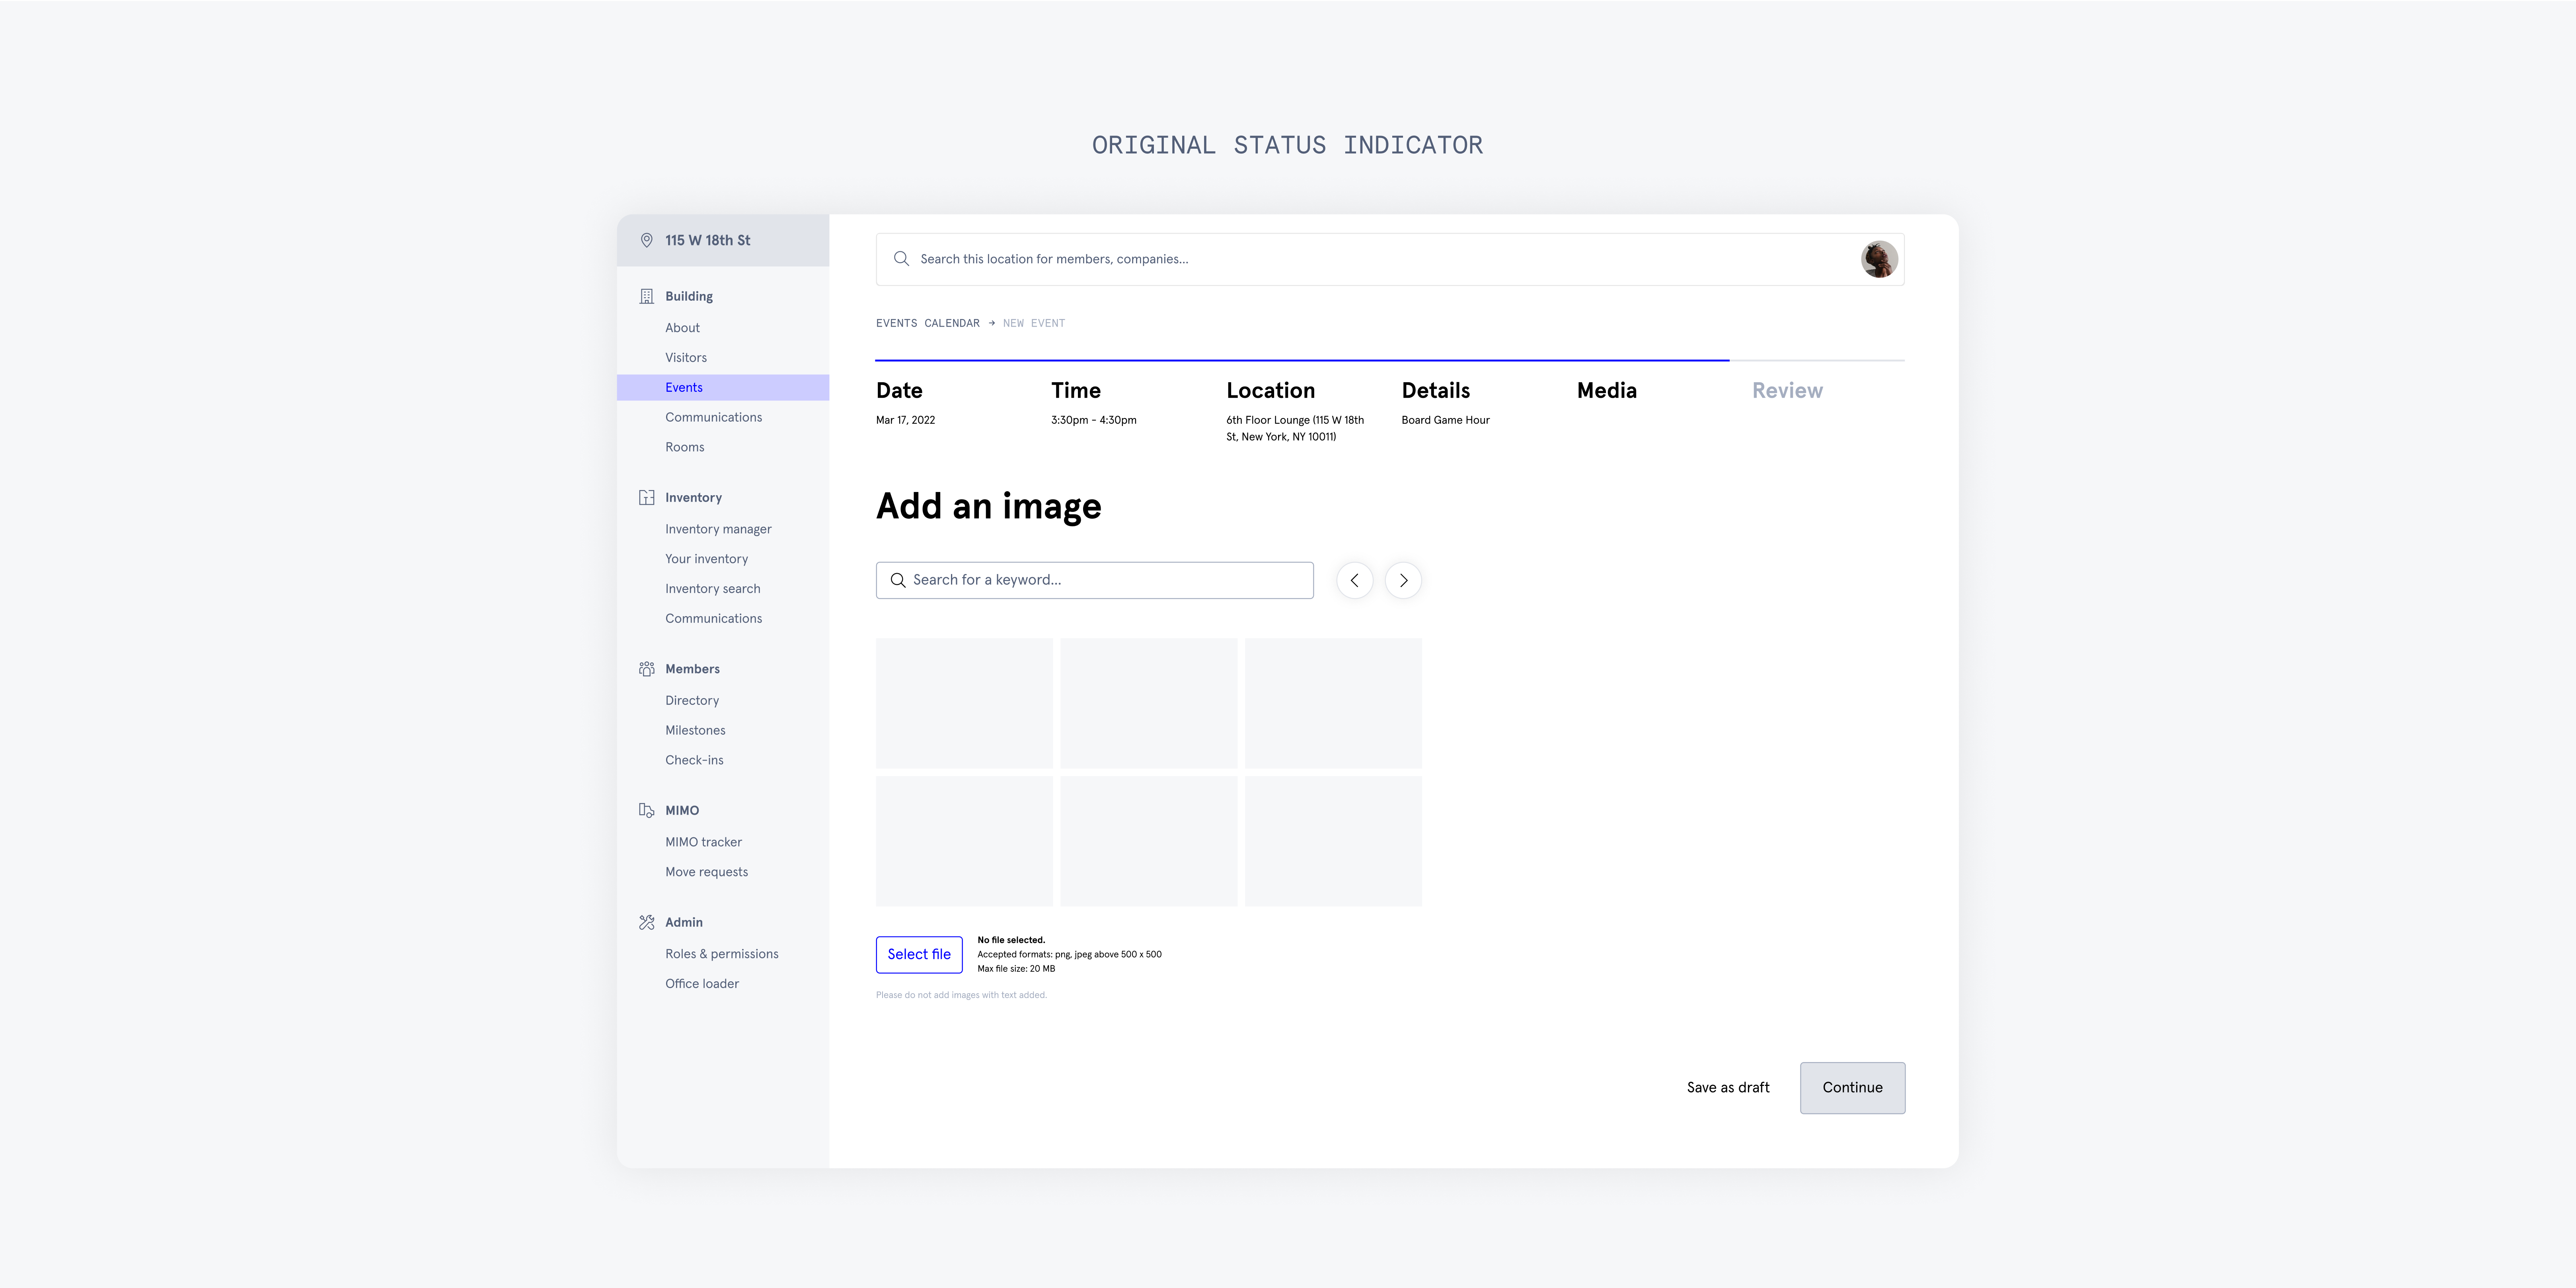Click the Admin tools icon
Screen dimensions: 2576x1288
(646, 922)
